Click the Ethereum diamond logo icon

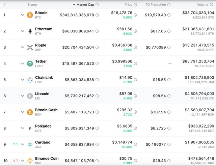[30, 31]
